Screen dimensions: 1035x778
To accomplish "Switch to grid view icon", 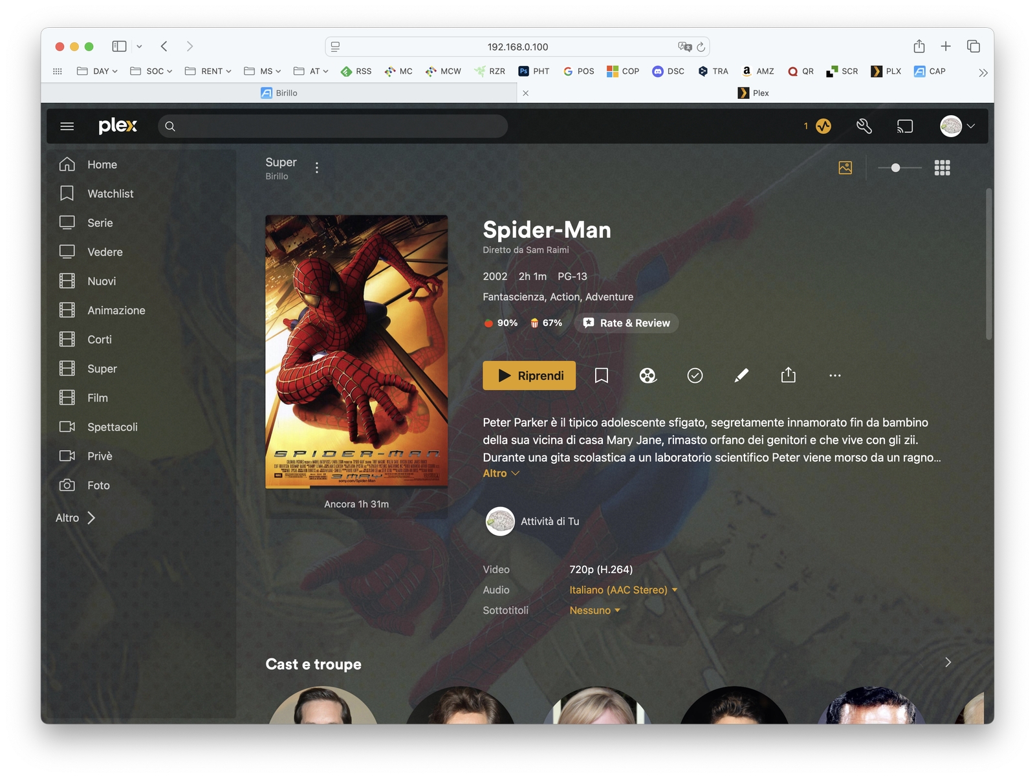I will [x=942, y=167].
